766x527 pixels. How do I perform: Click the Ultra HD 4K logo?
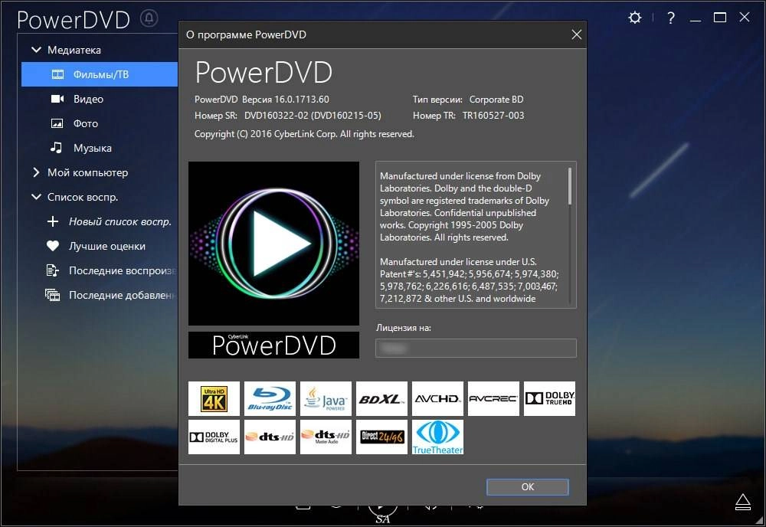[214, 398]
